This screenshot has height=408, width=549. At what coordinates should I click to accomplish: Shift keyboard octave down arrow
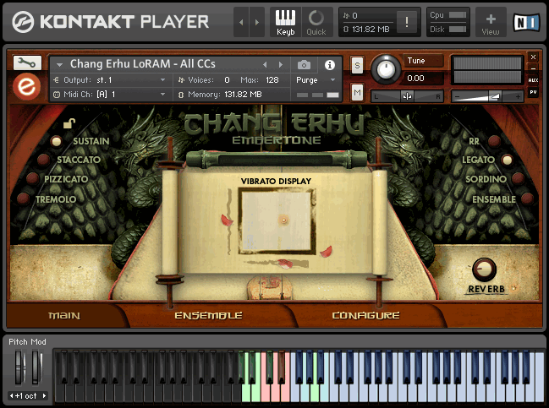coord(11,396)
